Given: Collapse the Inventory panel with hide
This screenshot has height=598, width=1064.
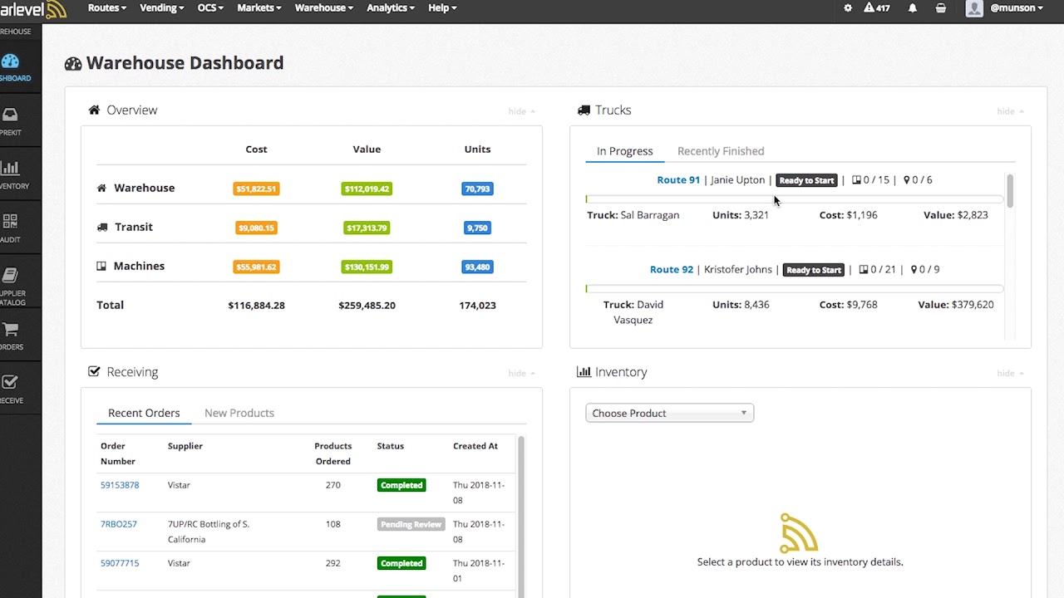Looking at the screenshot, I should [1010, 374].
